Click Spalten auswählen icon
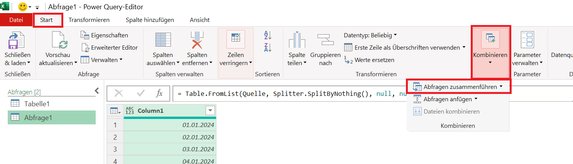 [x=163, y=40]
